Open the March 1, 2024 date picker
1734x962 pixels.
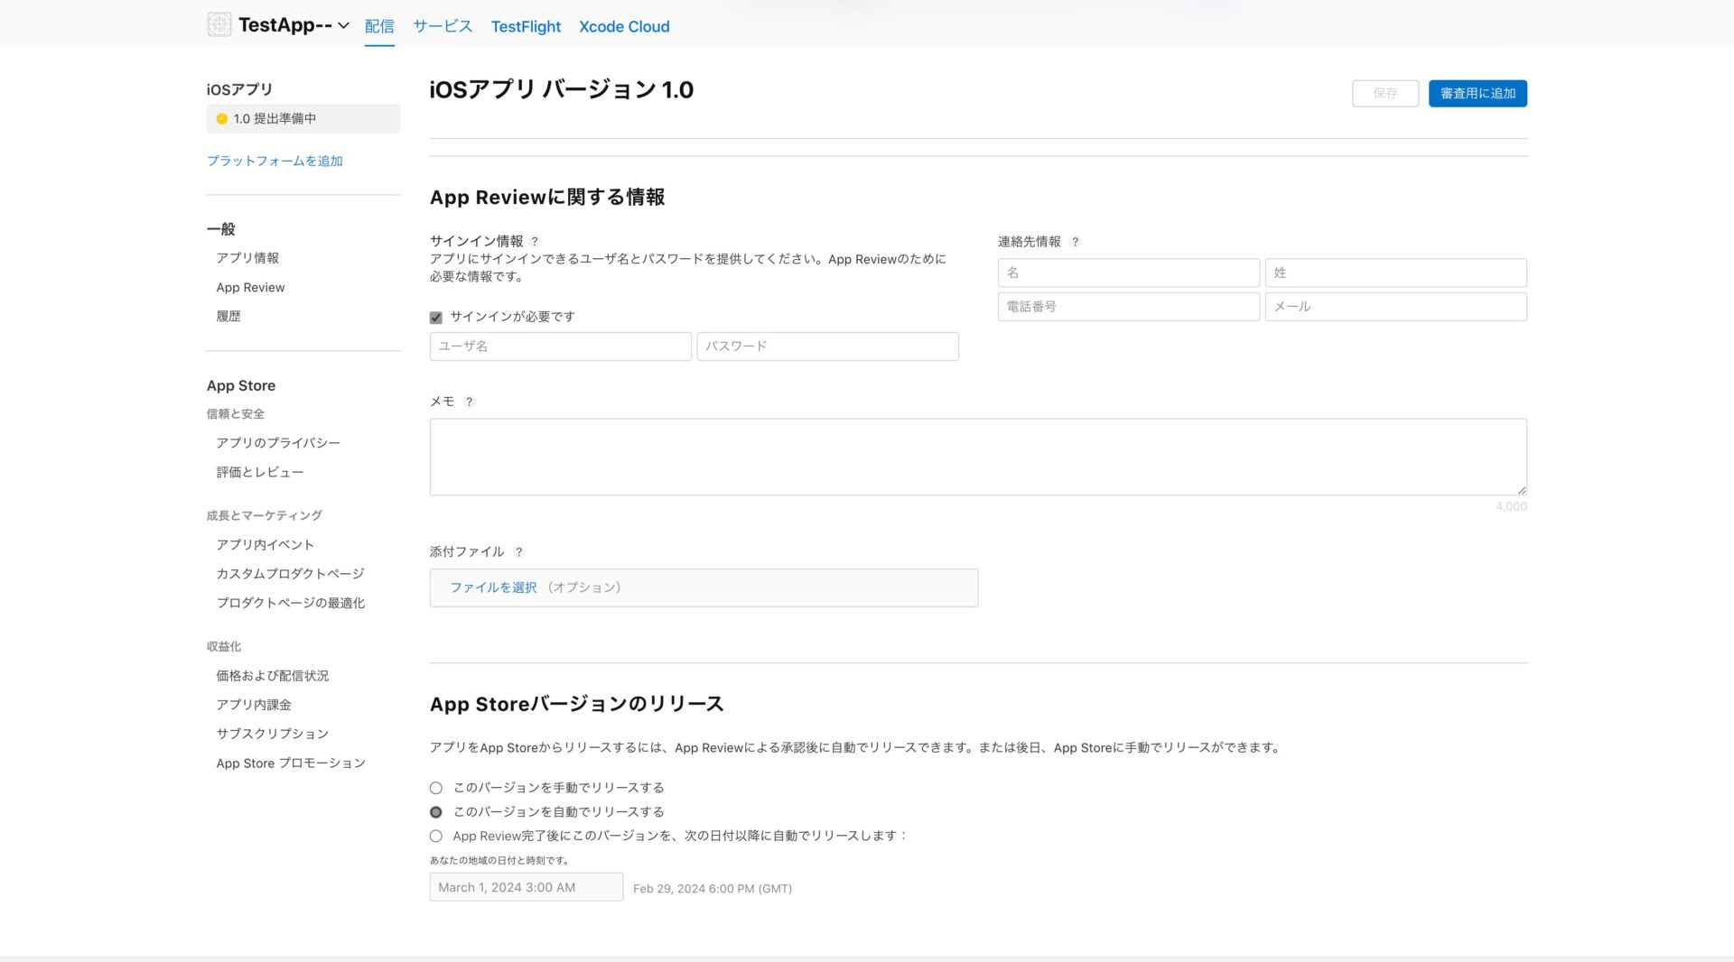pyautogui.click(x=526, y=887)
